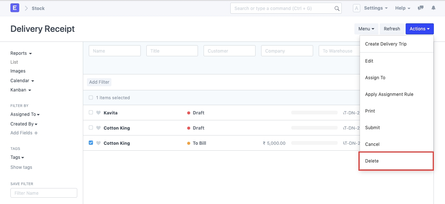Screen dimensions: 445x204
Task: Click the ERPNext home logo icon
Action: point(15,8)
